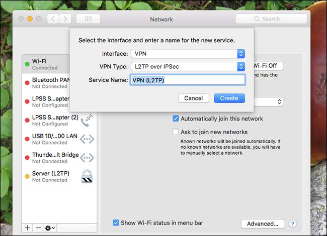Screen dimensions: 327x236
Task: Select the first LPSS Serial Adapter entry
Action: (x=46, y=101)
